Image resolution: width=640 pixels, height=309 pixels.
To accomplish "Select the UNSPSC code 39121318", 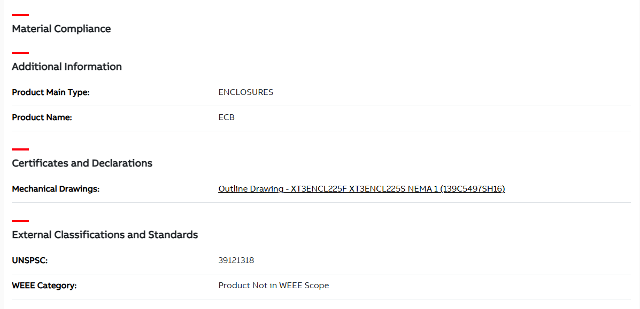I will coord(236,260).
